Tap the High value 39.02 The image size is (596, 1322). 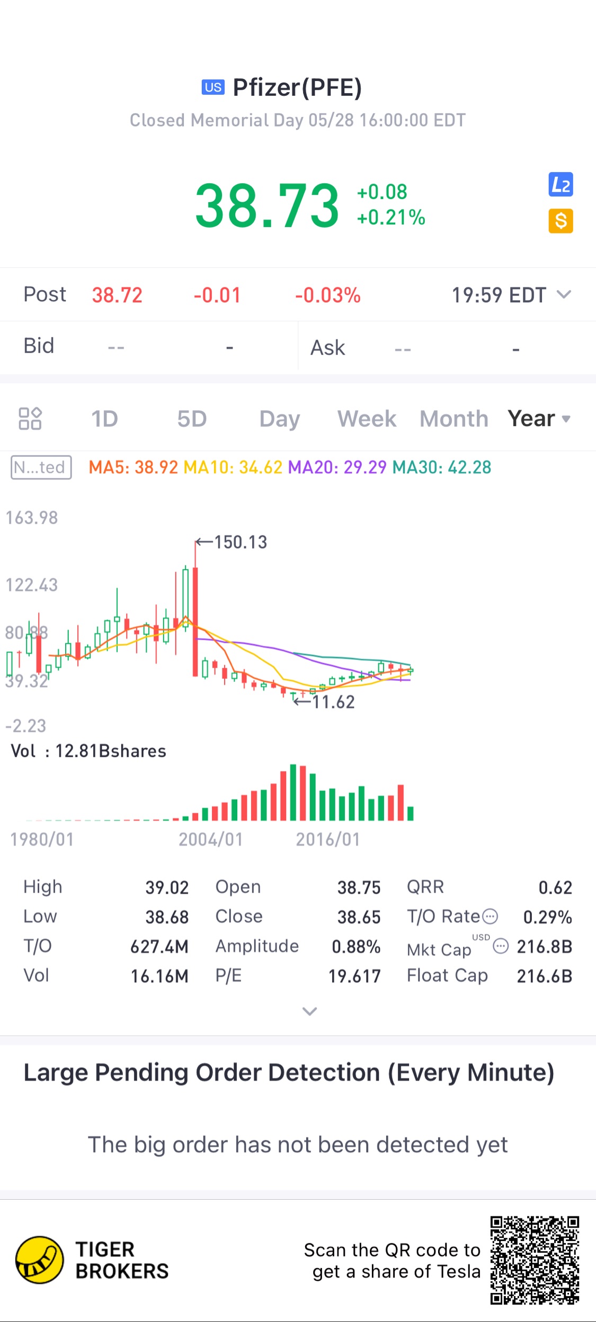167,887
